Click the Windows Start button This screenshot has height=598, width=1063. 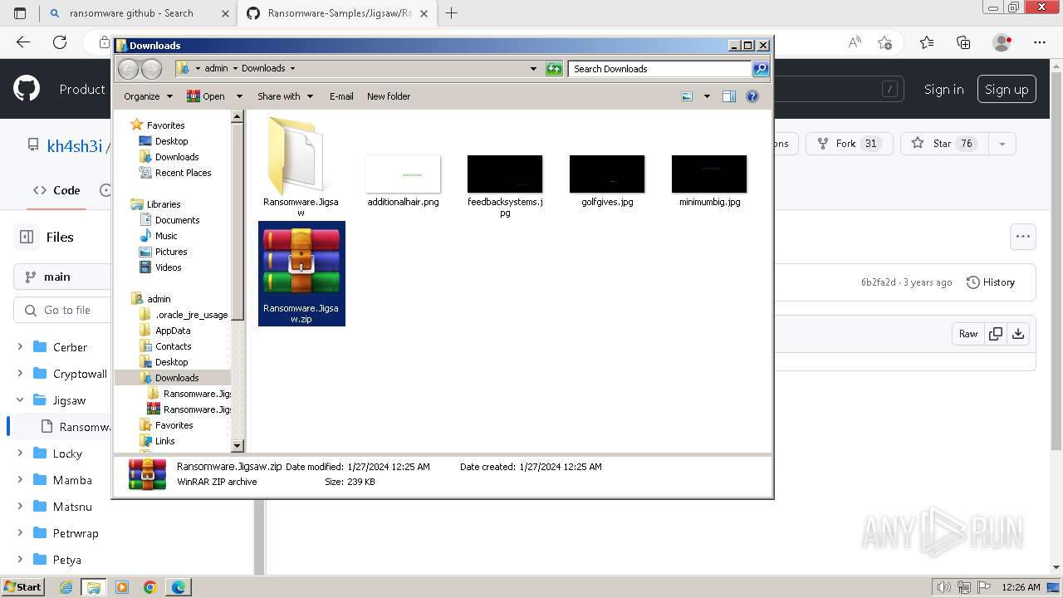(x=23, y=587)
